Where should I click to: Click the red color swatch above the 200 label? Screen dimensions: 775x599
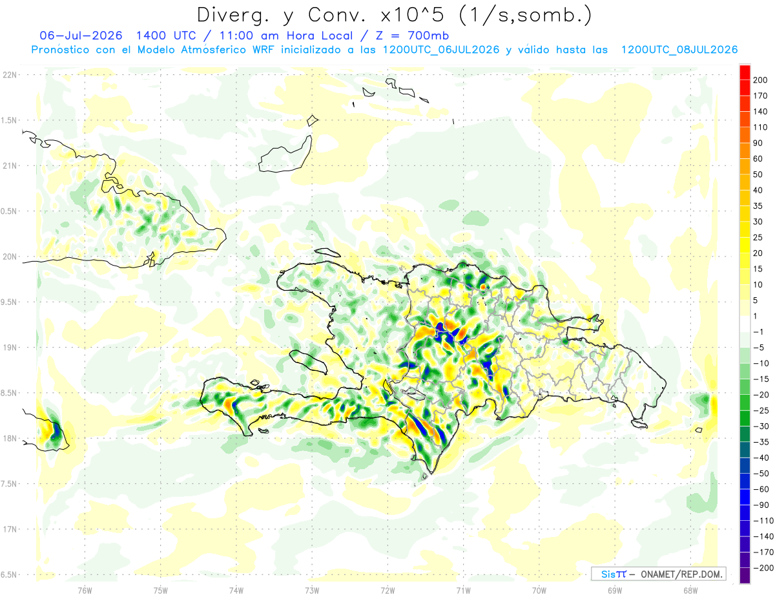pyautogui.click(x=745, y=72)
